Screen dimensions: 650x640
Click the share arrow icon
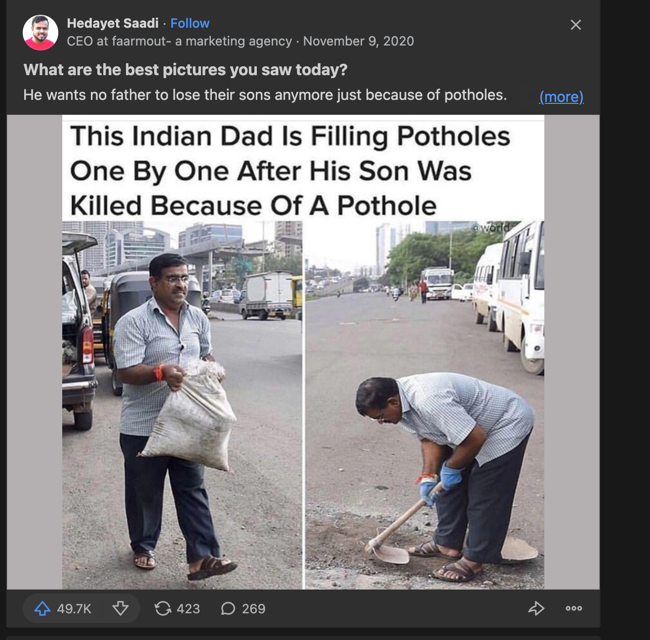(x=536, y=608)
